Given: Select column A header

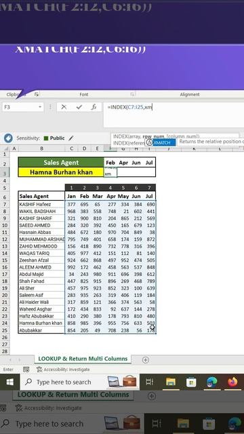Looking at the screenshot, I should tap(14, 149).
